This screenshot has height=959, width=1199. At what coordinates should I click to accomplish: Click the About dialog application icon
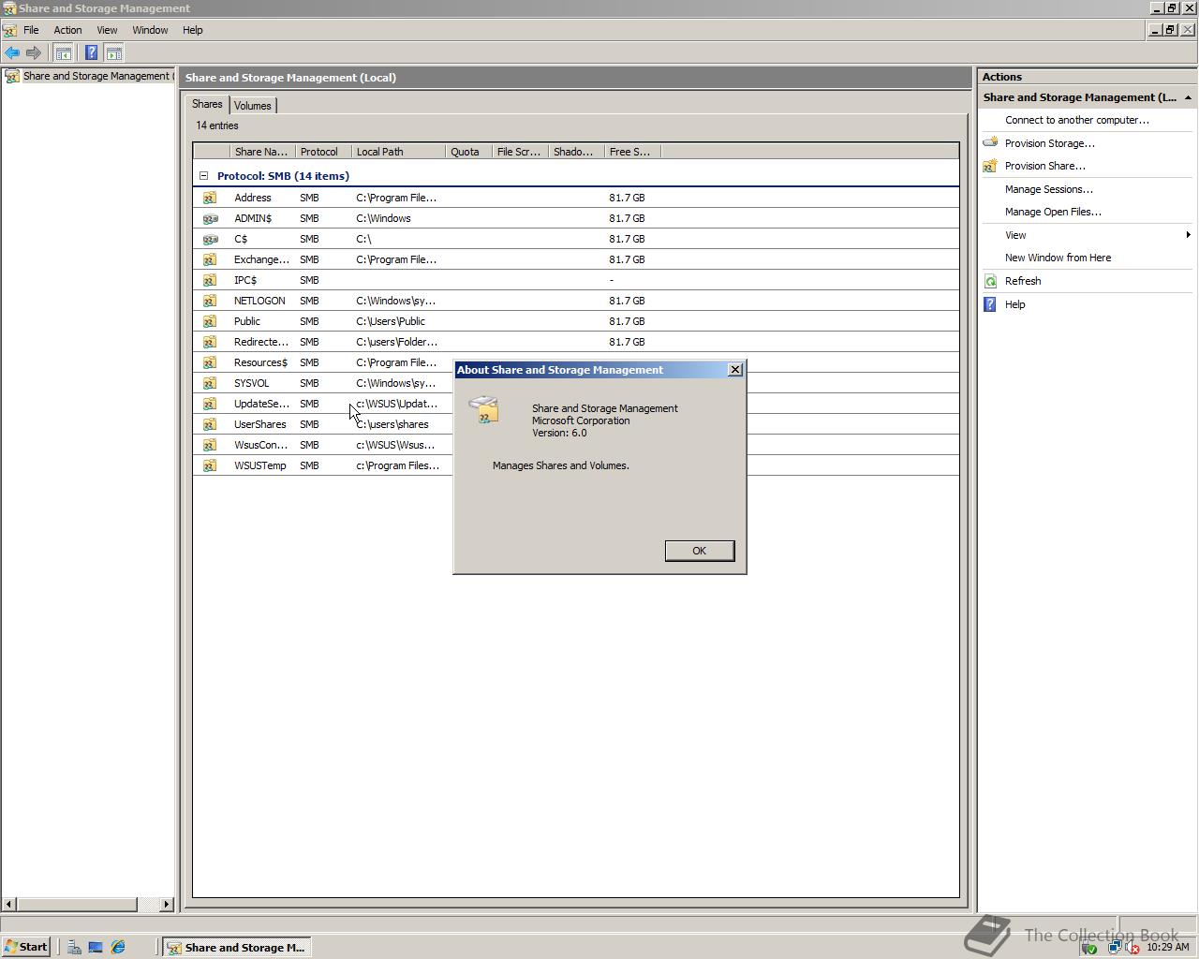[484, 409]
